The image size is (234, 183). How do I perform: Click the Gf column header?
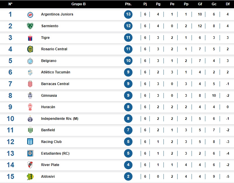200,4
